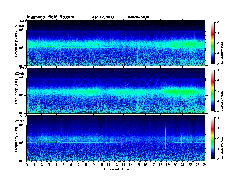Click hour "13" on the time axis
Viewport: 244px width, 189px height.
123,165
